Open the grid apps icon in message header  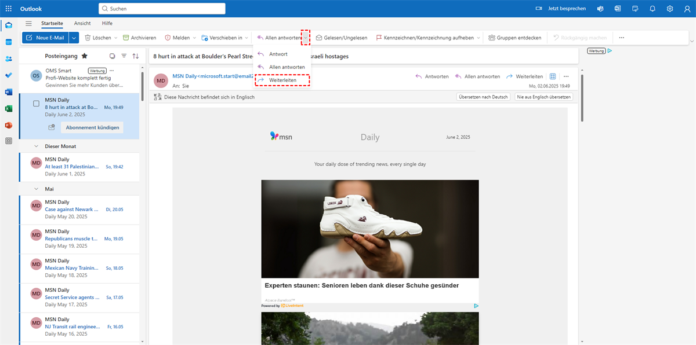click(553, 76)
